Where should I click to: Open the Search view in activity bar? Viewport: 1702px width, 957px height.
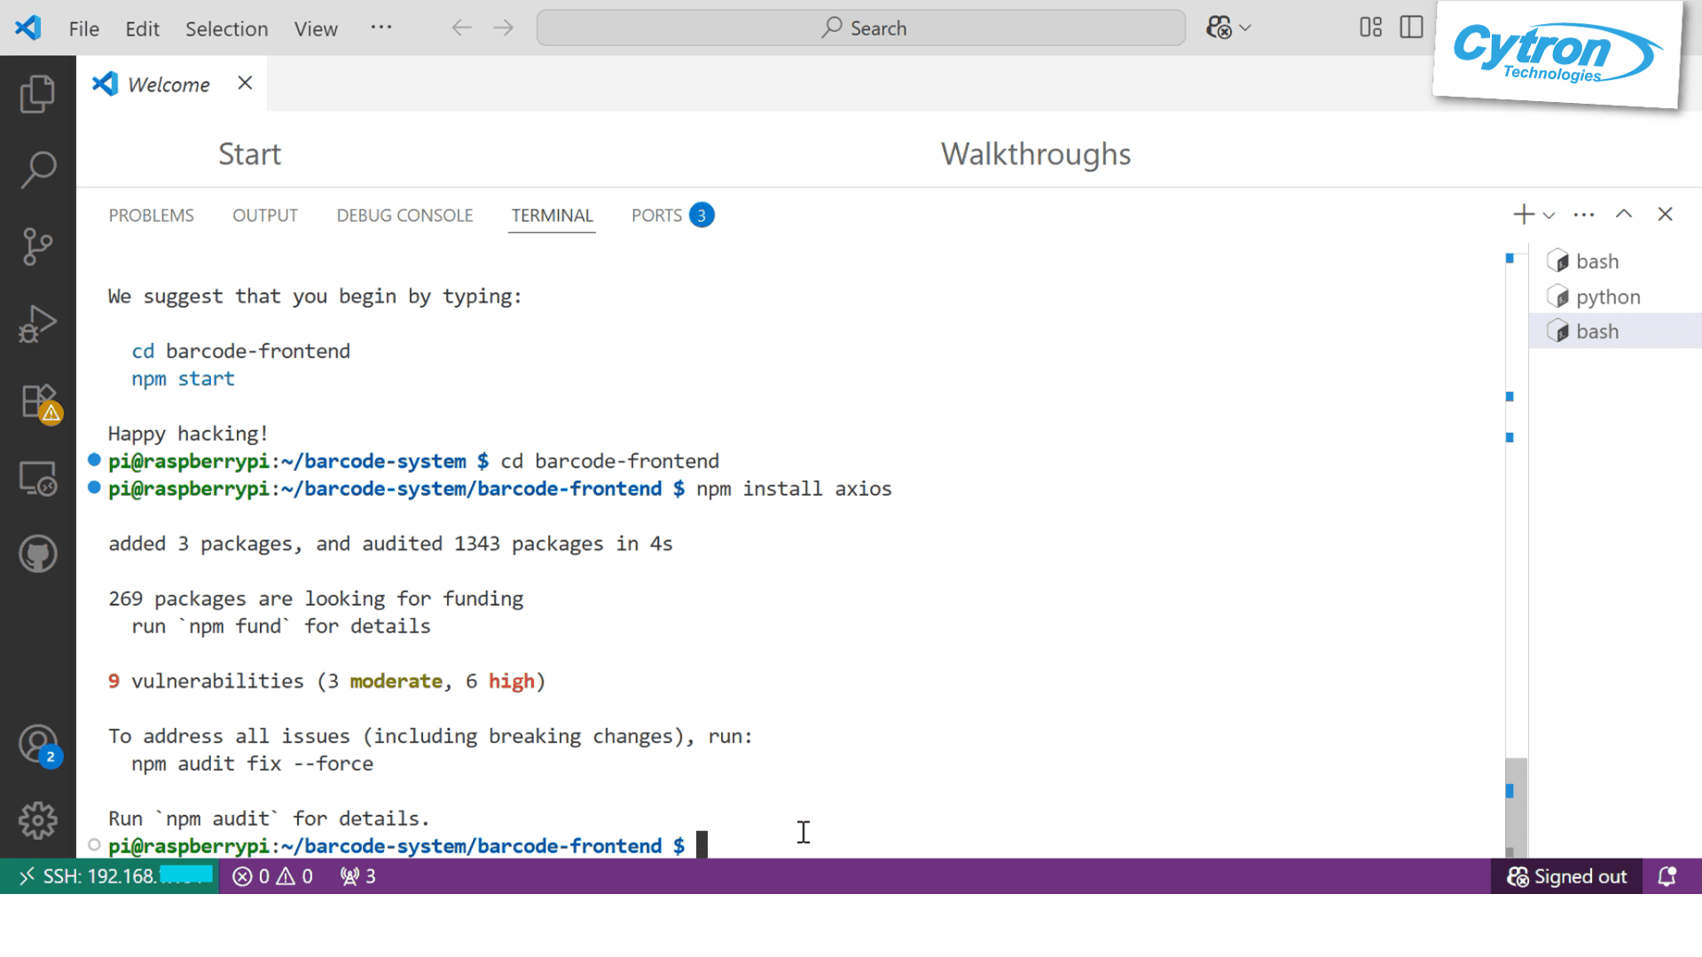coord(37,169)
